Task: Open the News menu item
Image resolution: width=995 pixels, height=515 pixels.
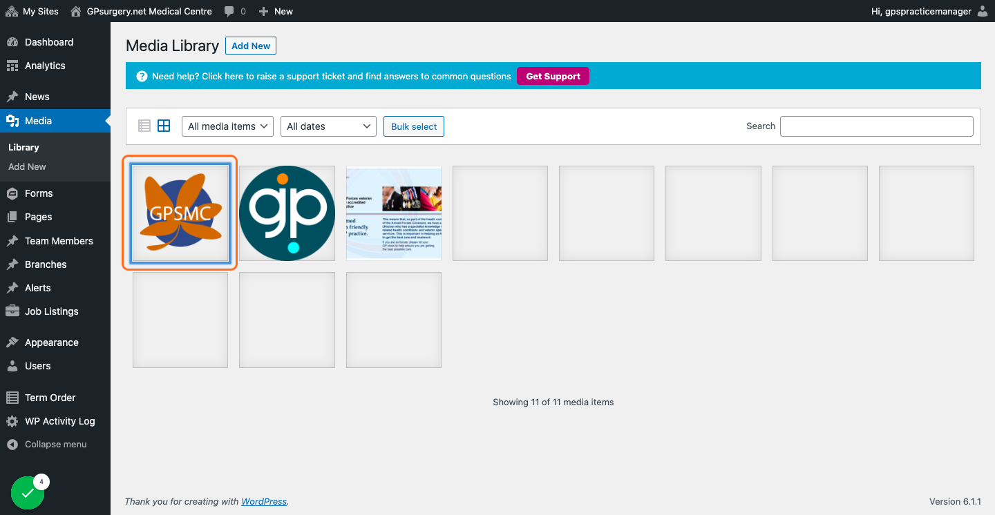Action: click(55, 97)
